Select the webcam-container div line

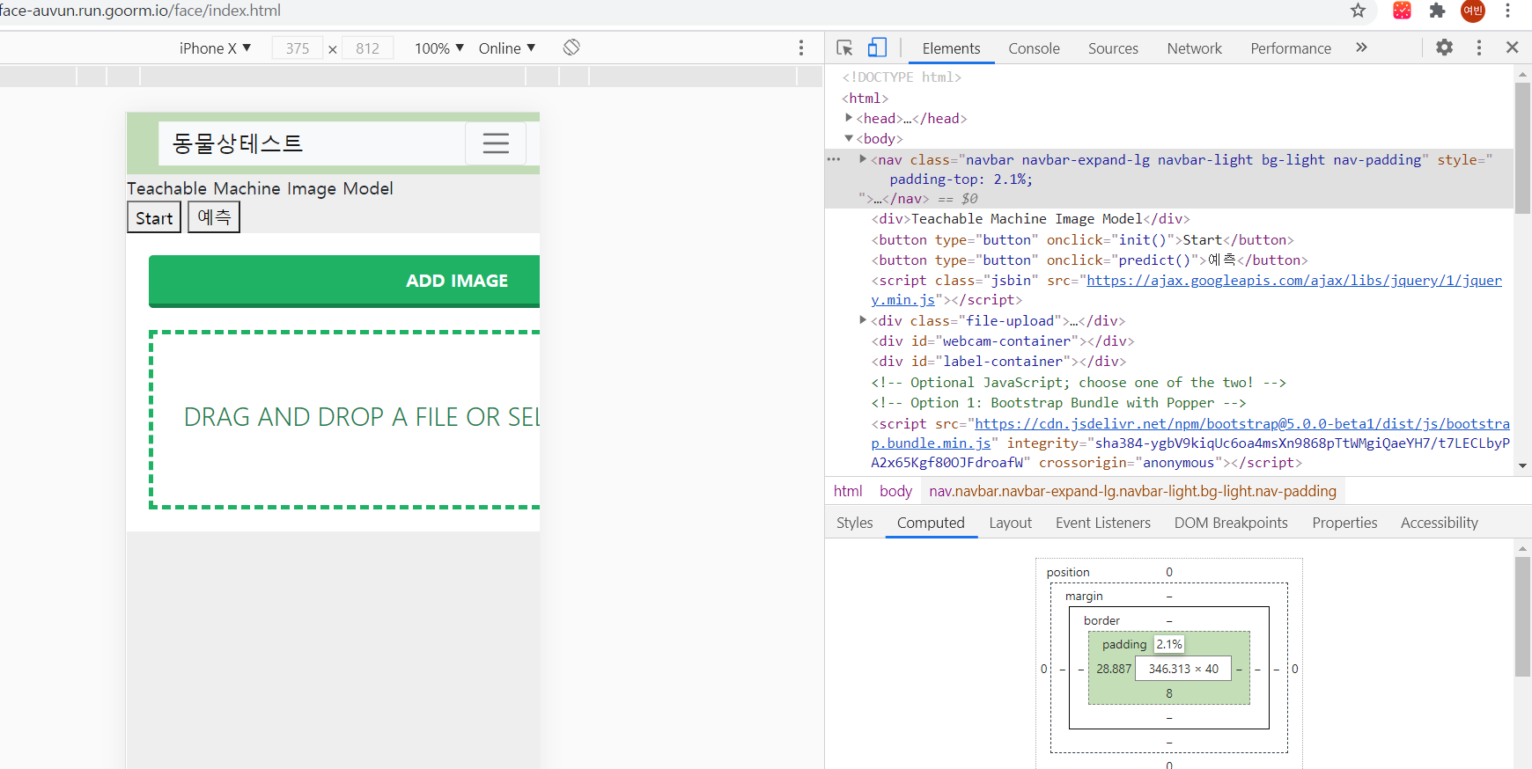1002,341
